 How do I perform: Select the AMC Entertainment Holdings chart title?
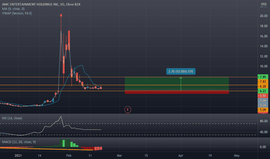(41, 4)
